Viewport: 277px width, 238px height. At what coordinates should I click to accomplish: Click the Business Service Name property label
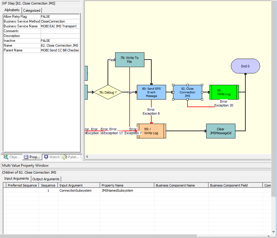point(20,26)
